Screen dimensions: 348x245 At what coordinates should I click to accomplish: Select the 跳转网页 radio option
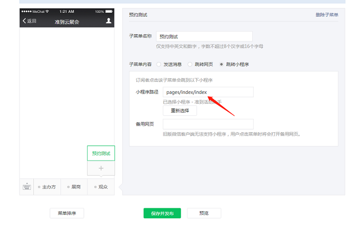pyautogui.click(x=190, y=65)
